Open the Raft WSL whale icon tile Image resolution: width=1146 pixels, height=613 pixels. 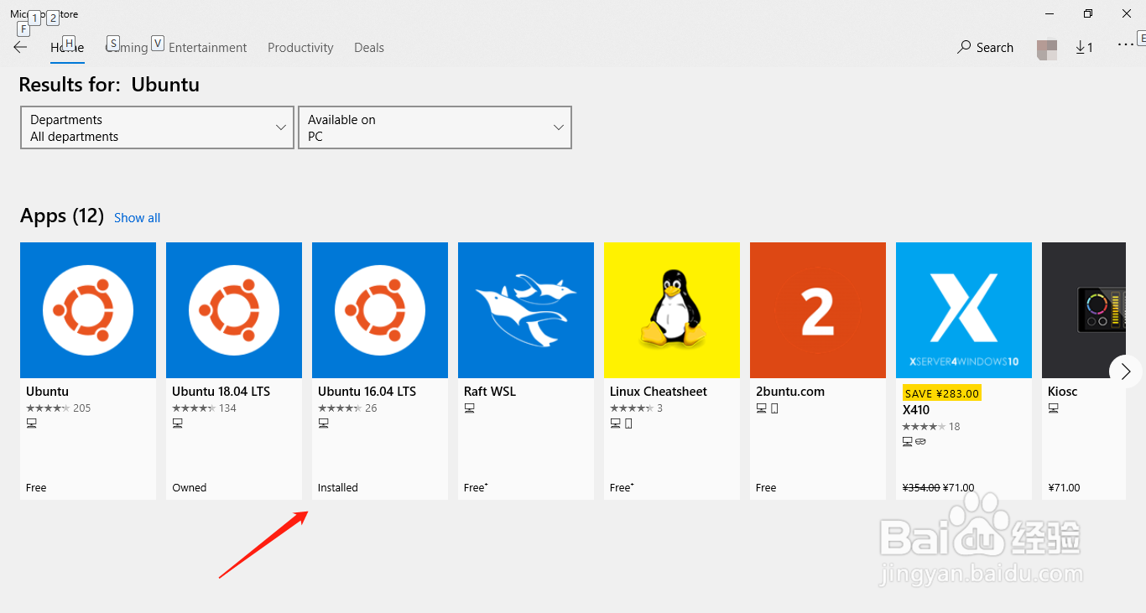[x=526, y=310]
